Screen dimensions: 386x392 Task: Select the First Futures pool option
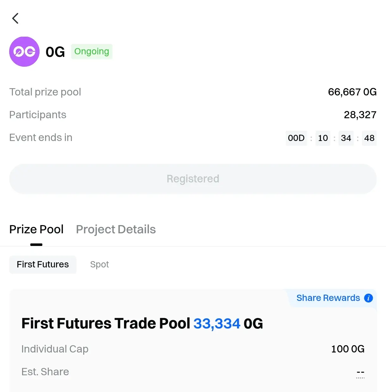43,265
